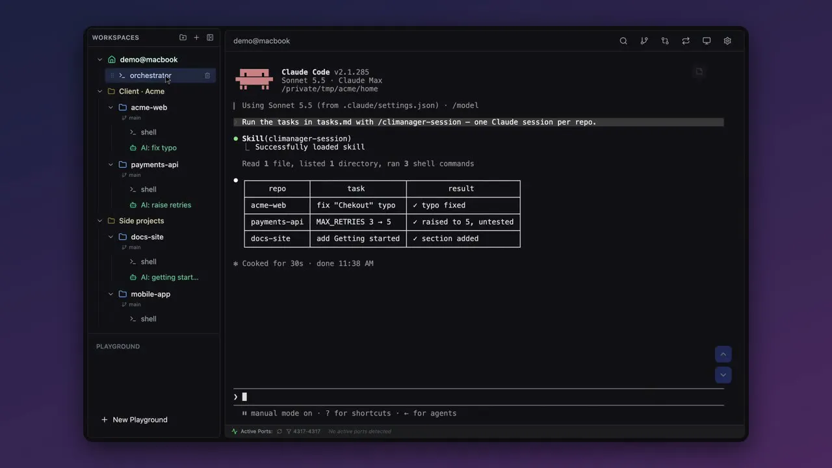Open the shell under docs-site
Viewport: 832px width, 468px height.
tap(148, 261)
